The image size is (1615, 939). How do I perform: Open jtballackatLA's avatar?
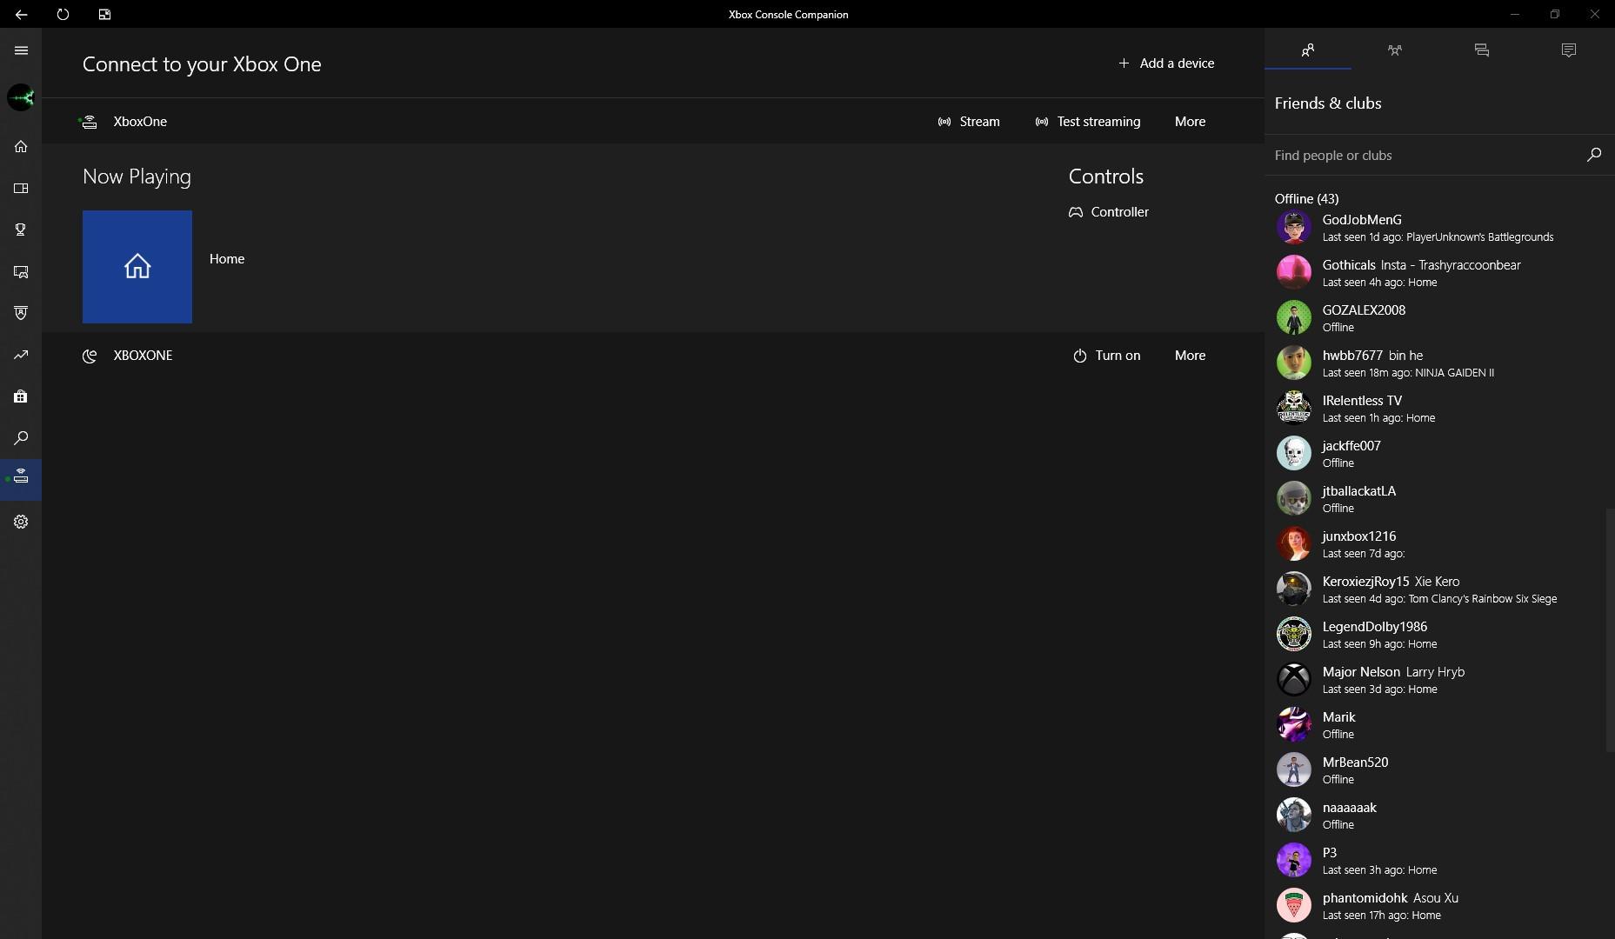[x=1293, y=499]
